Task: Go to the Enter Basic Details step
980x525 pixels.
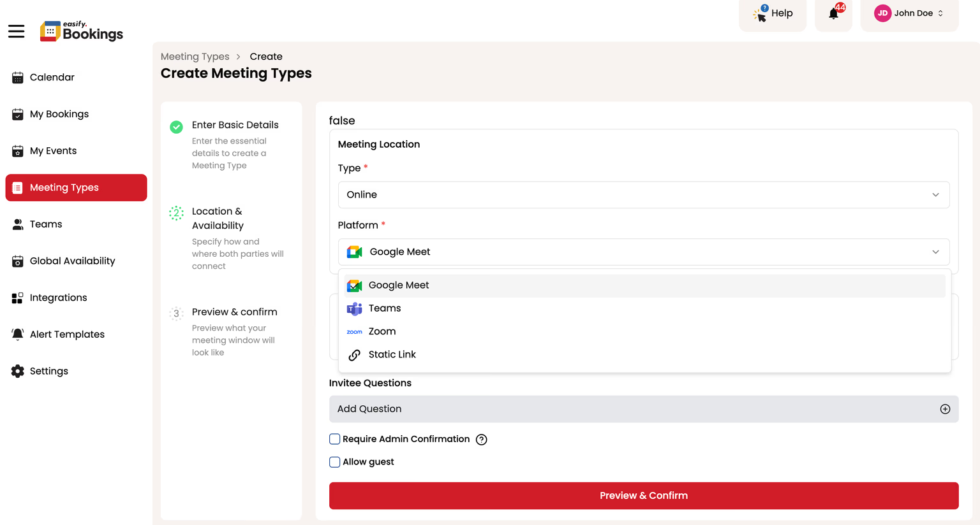Action: click(235, 125)
